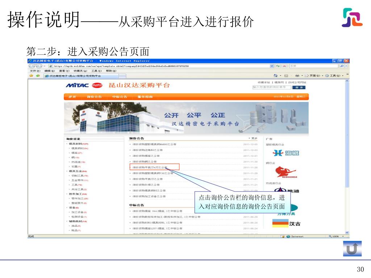Click the feeds icon in command bar
Viewport: 371px width, 278px height.
click(x=286, y=76)
